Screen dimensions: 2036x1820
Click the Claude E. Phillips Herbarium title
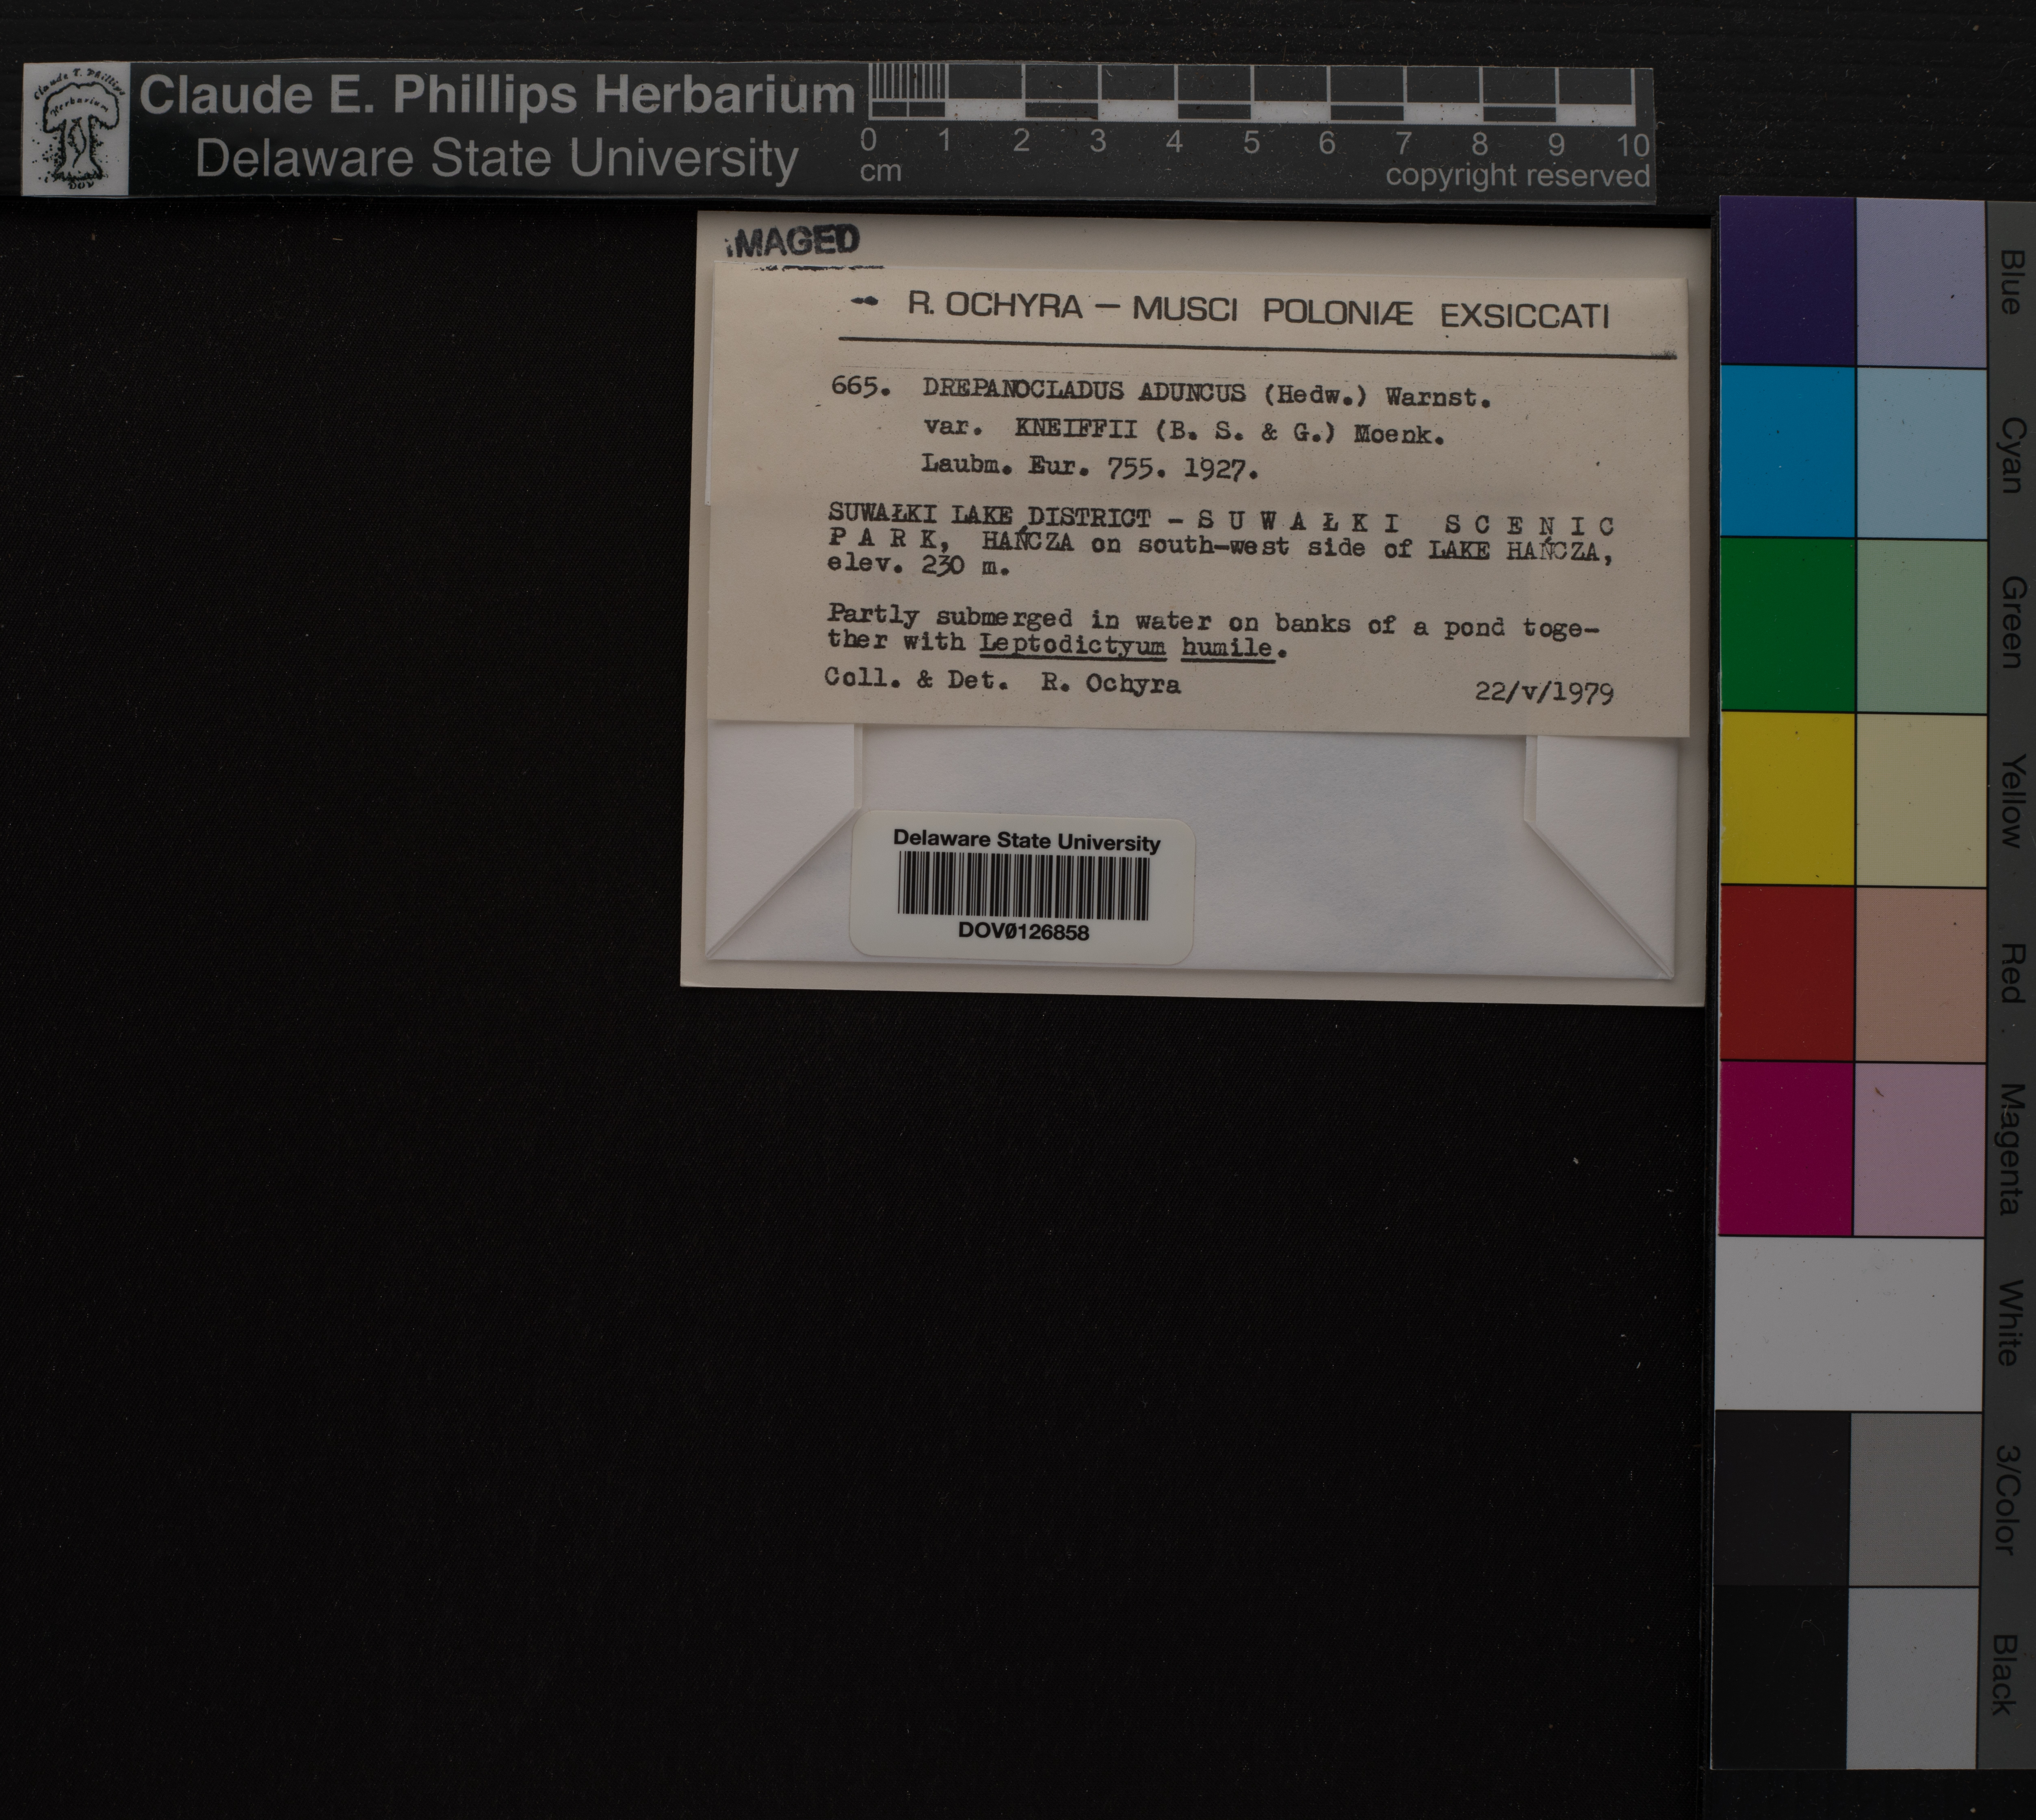pyautogui.click(x=497, y=96)
